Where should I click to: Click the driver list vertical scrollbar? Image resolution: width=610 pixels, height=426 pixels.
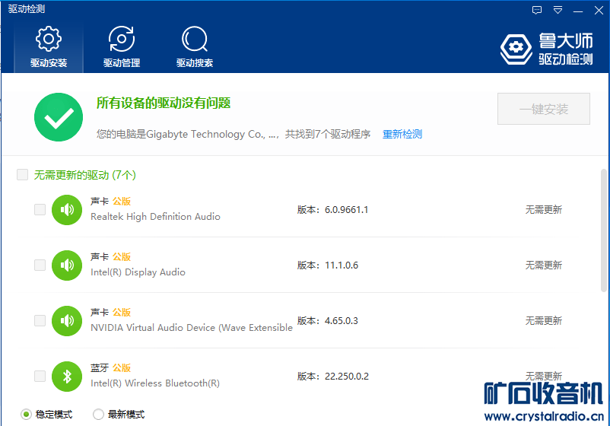tap(604, 230)
